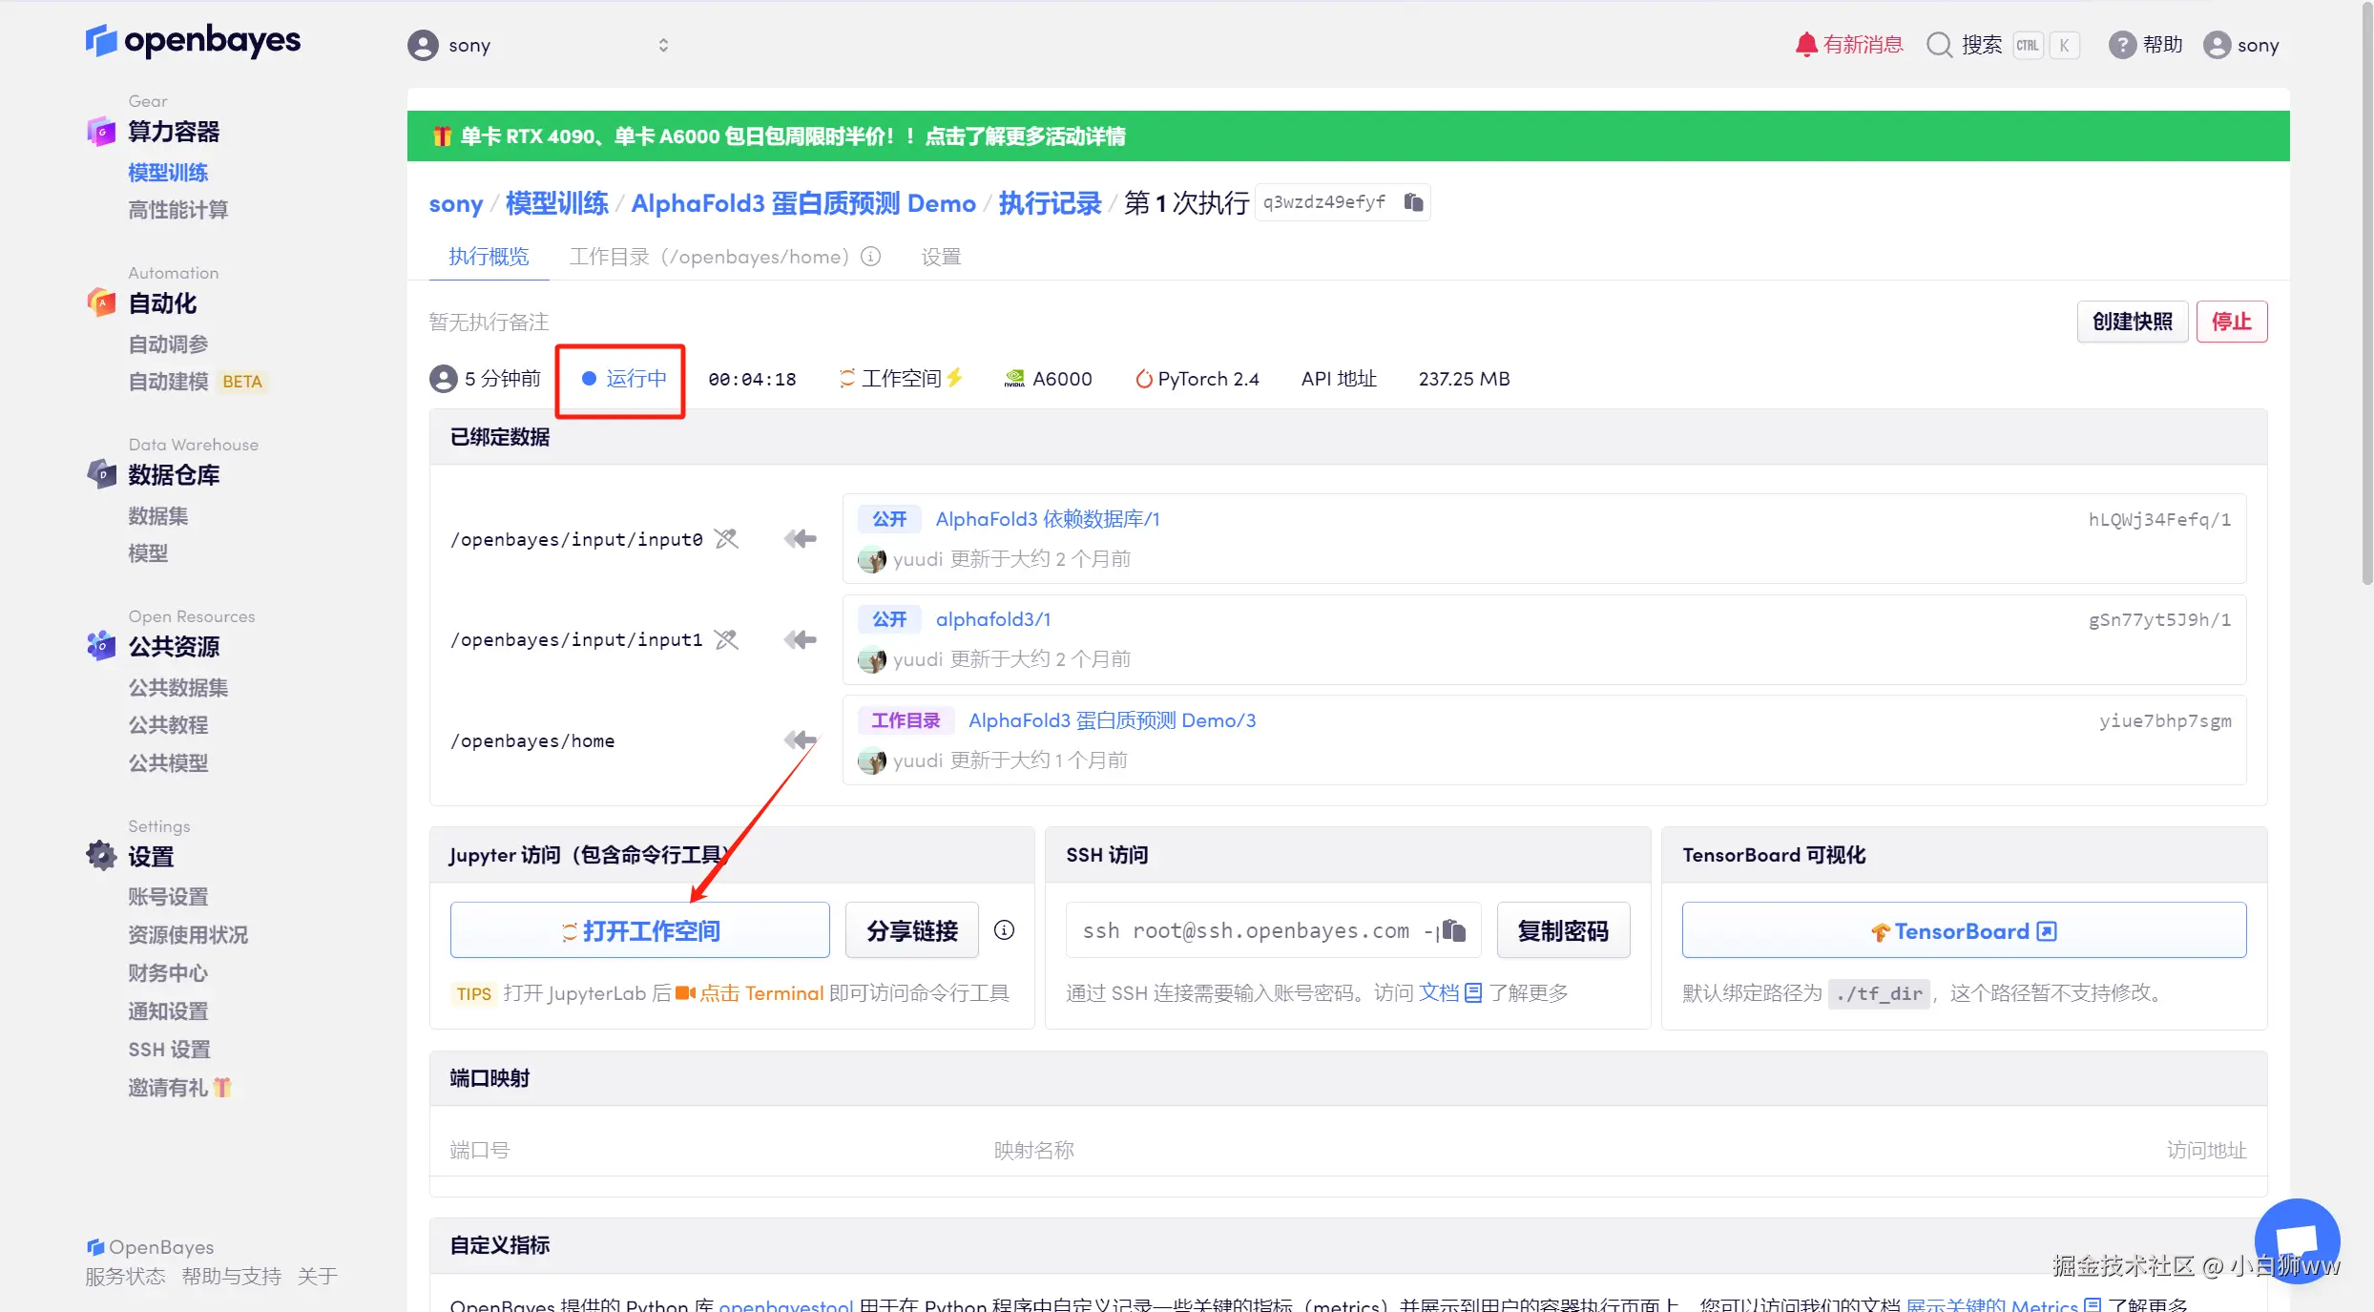Copy the SSH command with clipboard icon
2374x1312 pixels.
(1453, 930)
